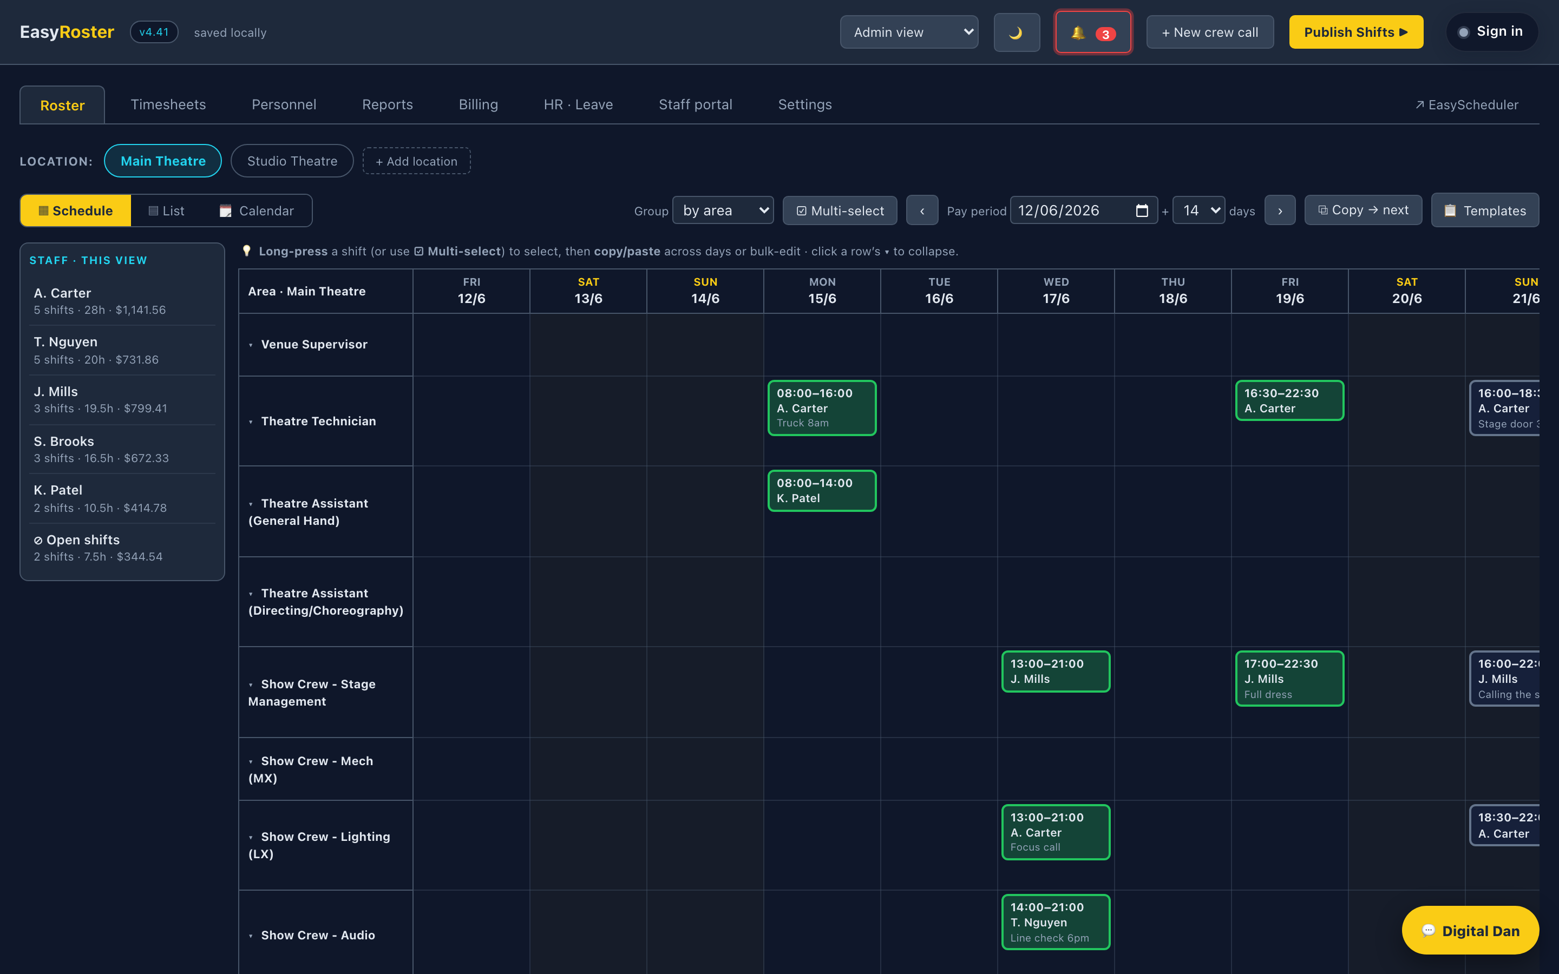Open the Admin view dropdown
The image size is (1559, 974).
(908, 32)
